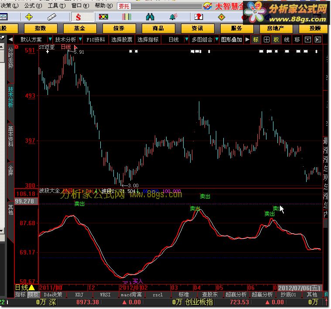Viewport: 331px width, 309px height.
Task: Click the right arrow after 图形叠加
Action: click(x=247, y=39)
